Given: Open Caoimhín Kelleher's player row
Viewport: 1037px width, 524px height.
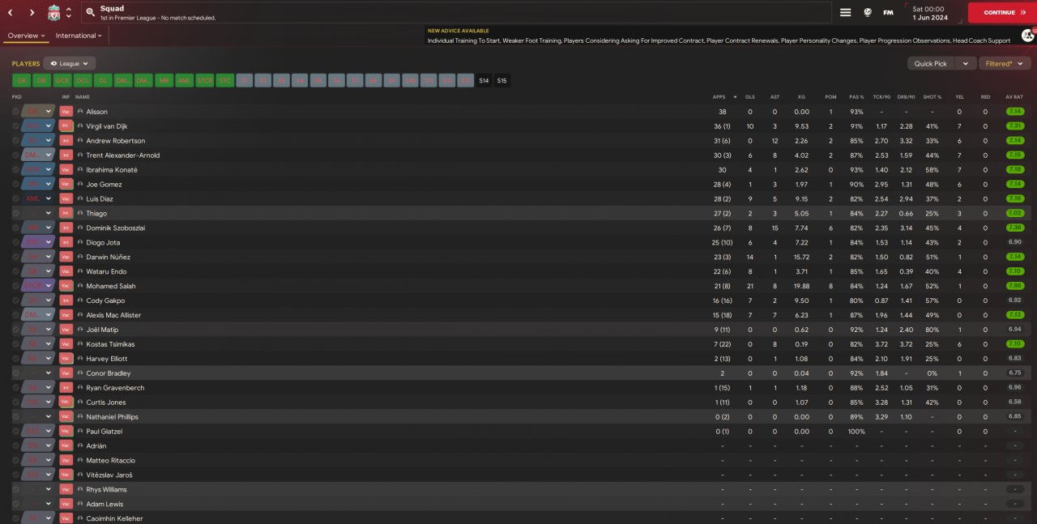Looking at the screenshot, I should pos(518,518).
